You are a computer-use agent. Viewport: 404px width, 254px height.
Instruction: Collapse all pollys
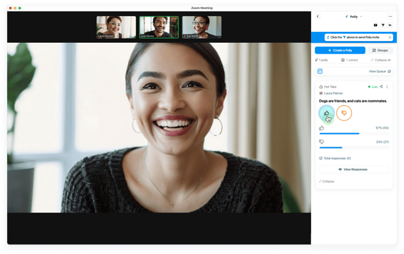pos(380,60)
